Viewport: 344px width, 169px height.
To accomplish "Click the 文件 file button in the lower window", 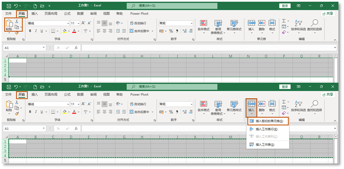I will (8, 94).
